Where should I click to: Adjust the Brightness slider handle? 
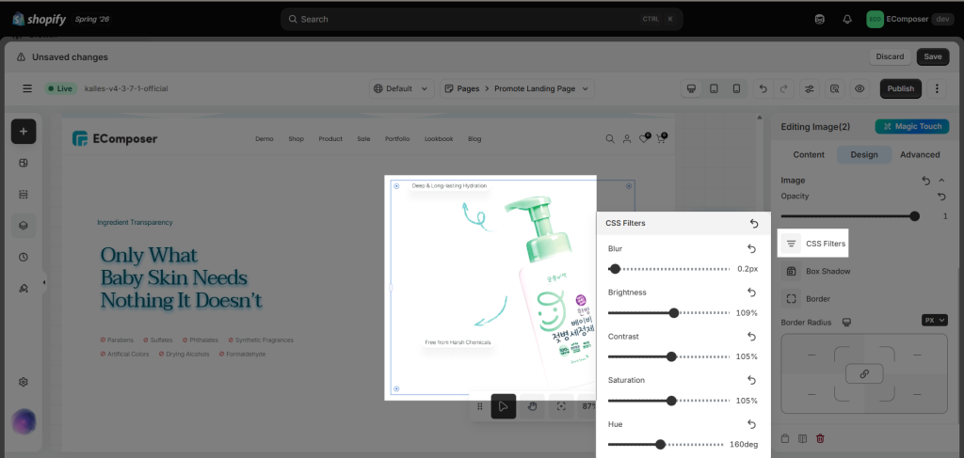click(x=674, y=312)
